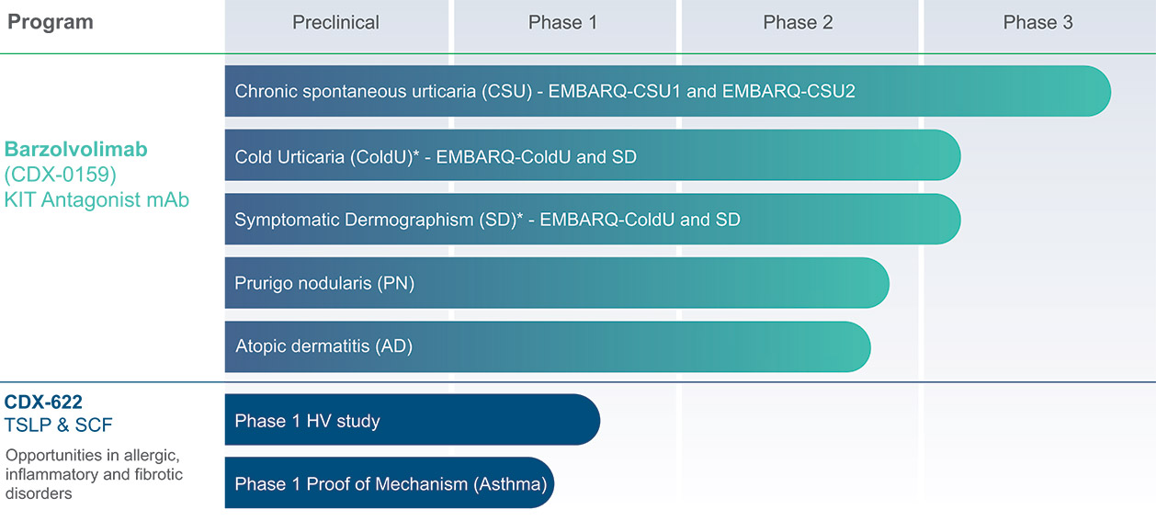Click the Atopic dermatitis (AD) bar
Image resolution: width=1156 pixels, height=521 pixels.
548,346
